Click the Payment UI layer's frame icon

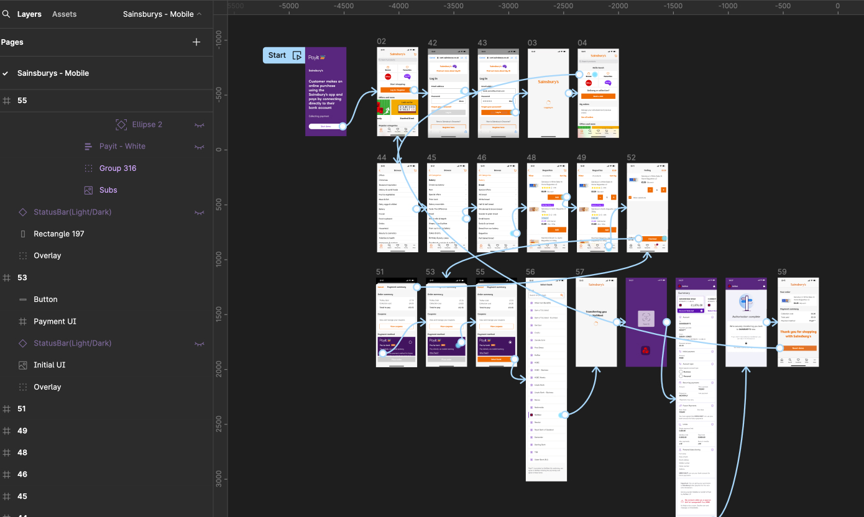[x=23, y=321]
